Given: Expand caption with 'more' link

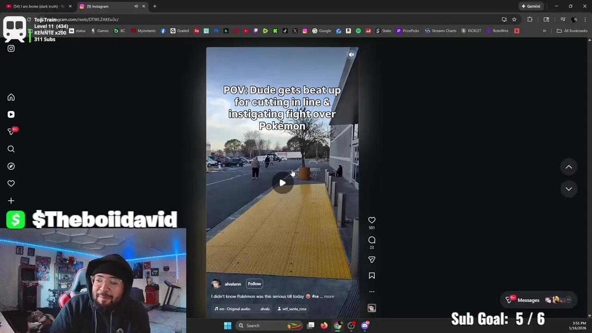Looking at the screenshot, I should point(329,296).
